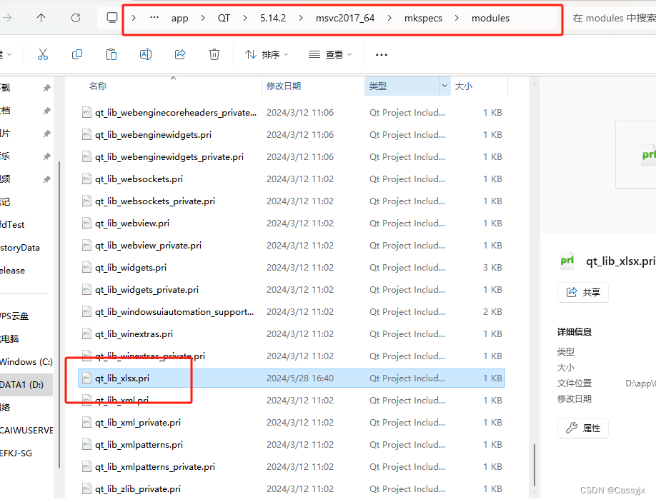Screen dimensions: 656x502
Task: Open the 查看 view dropdown
Action: [331, 54]
